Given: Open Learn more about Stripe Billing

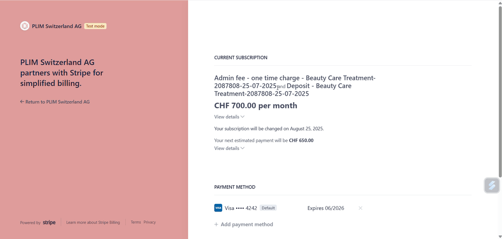Looking at the screenshot, I should 93,223.
